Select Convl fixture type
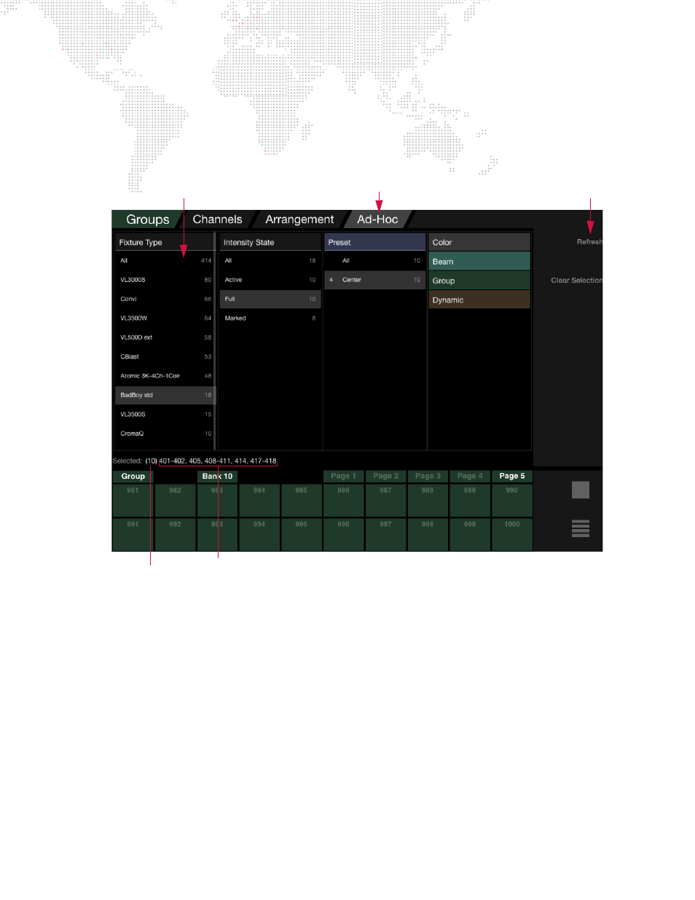Viewport: 695px width, 900px height. [x=165, y=299]
